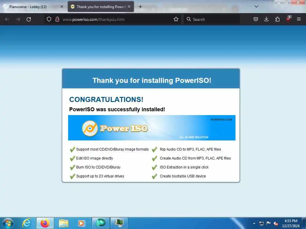Close the Thank you for installing tab
Screen dimensions: 306x229
point(129,7)
